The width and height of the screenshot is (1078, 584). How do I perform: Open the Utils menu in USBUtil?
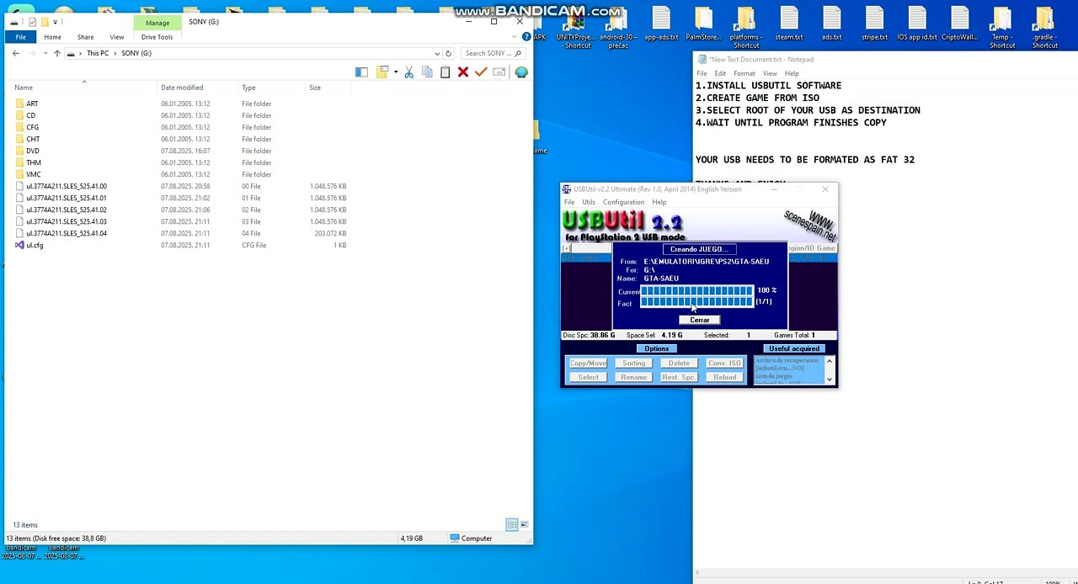588,202
